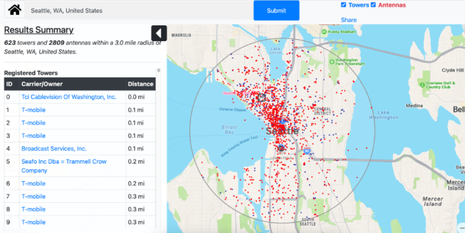The width and height of the screenshot is (465, 233).
Task: Click the home icon
Action: click(x=15, y=10)
